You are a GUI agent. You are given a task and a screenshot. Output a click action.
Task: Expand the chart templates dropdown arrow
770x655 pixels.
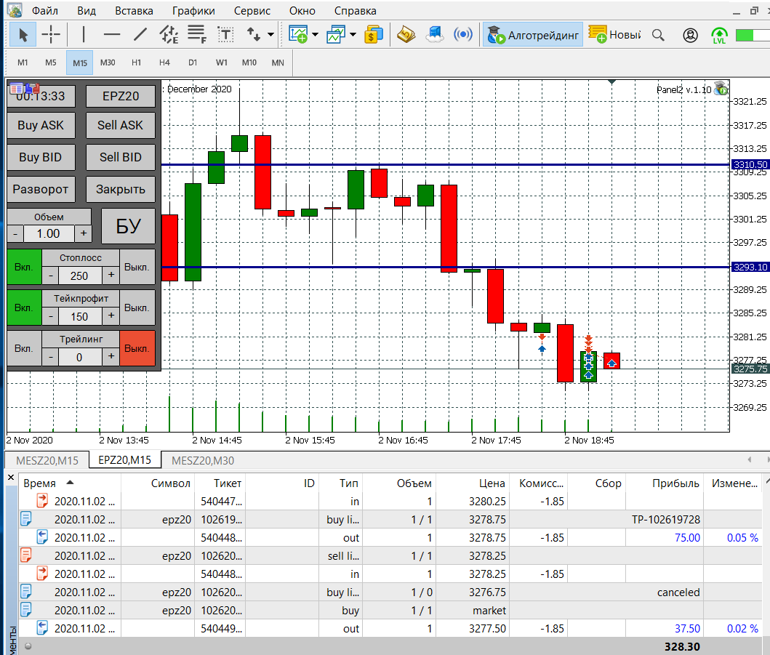pos(353,35)
